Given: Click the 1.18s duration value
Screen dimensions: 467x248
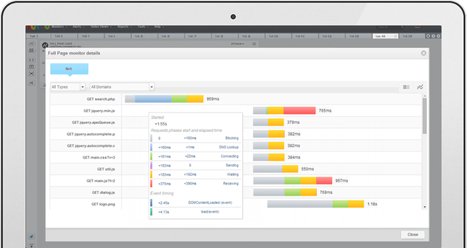Looking at the screenshot, I should click(x=372, y=204).
